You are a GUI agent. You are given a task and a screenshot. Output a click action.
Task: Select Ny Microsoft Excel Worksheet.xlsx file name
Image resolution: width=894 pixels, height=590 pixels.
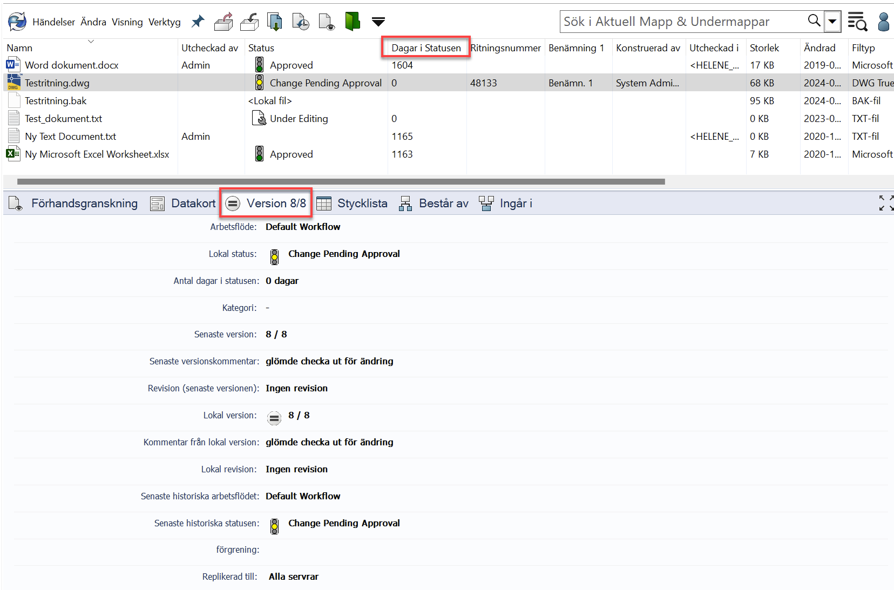[97, 154]
